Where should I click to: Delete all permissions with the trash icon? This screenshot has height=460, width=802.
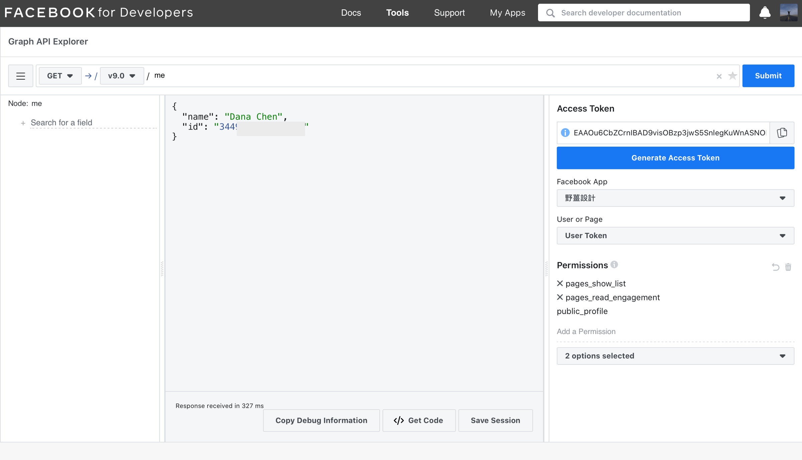coord(788,267)
